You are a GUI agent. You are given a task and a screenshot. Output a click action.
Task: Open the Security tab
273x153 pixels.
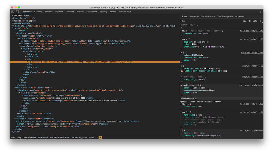click(103, 12)
